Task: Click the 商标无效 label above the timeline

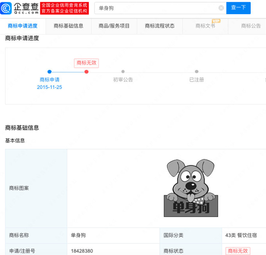Action: point(86,63)
